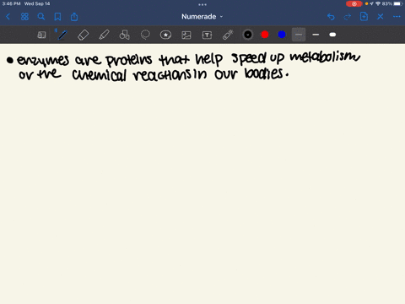Open the search tool

[41, 17]
